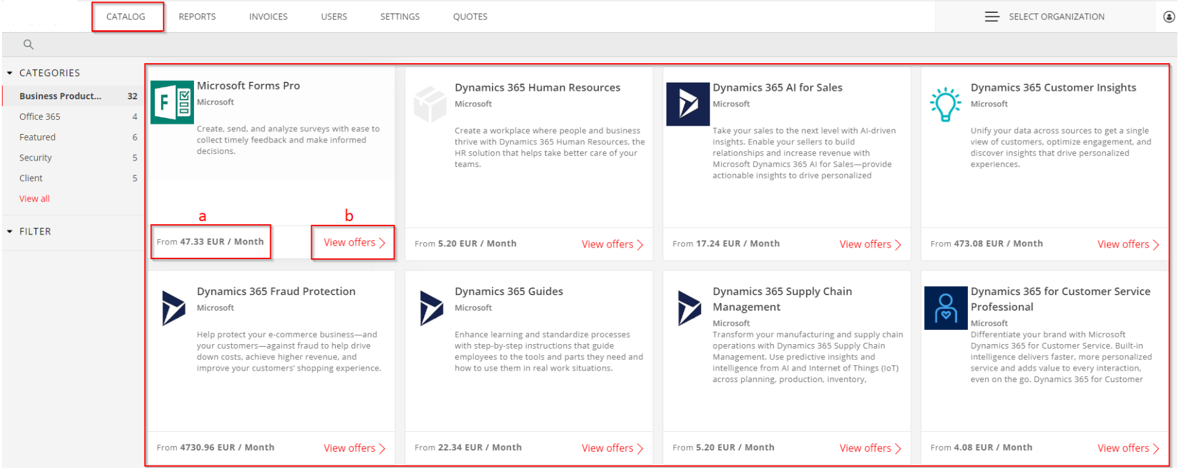The image size is (1178, 473).
Task: Click the Customer Service Professional title
Action: click(x=1060, y=299)
